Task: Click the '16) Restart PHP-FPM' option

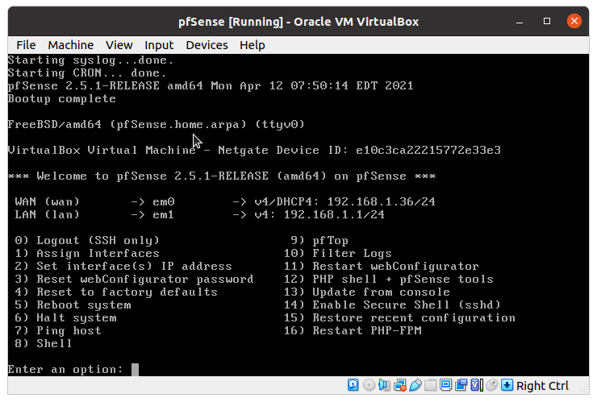Action: pos(353,331)
